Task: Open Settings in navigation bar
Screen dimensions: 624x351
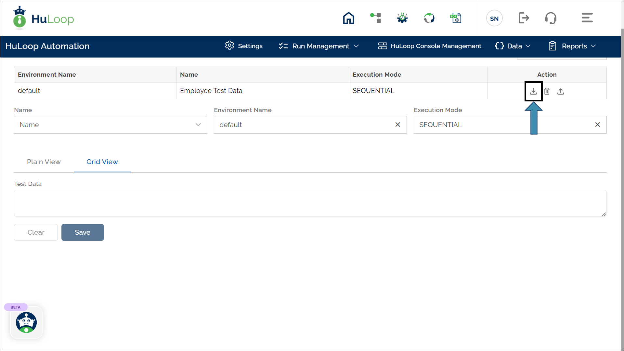Action: click(244, 46)
